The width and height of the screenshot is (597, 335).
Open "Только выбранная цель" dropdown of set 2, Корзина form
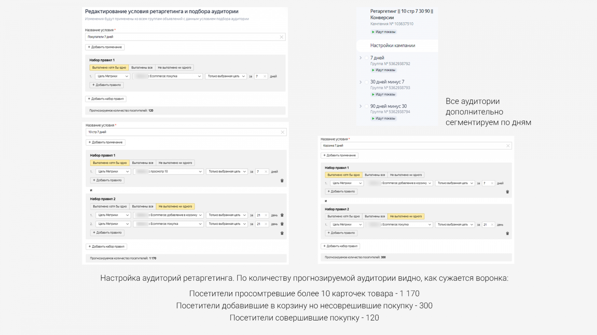(455, 225)
